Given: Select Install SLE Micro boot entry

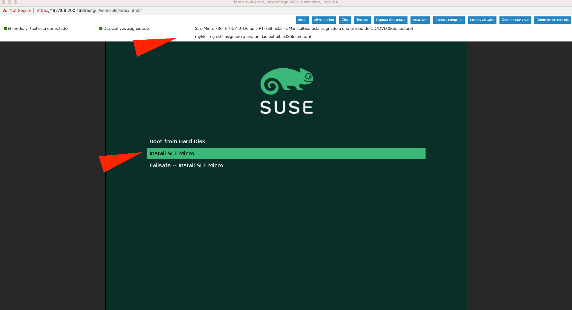Looking at the screenshot, I should (286, 153).
